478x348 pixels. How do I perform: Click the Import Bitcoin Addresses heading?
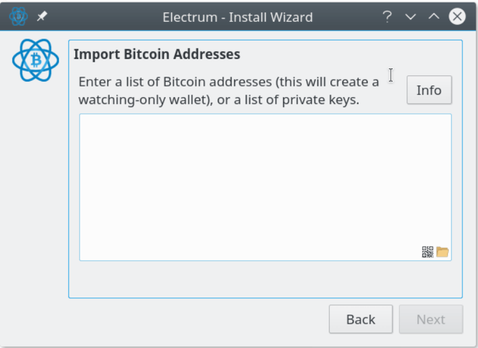click(157, 54)
